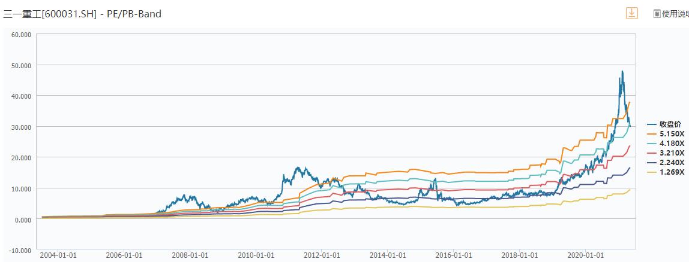Toggle the 收盘价 legend series
The image size is (689, 262).
664,124
